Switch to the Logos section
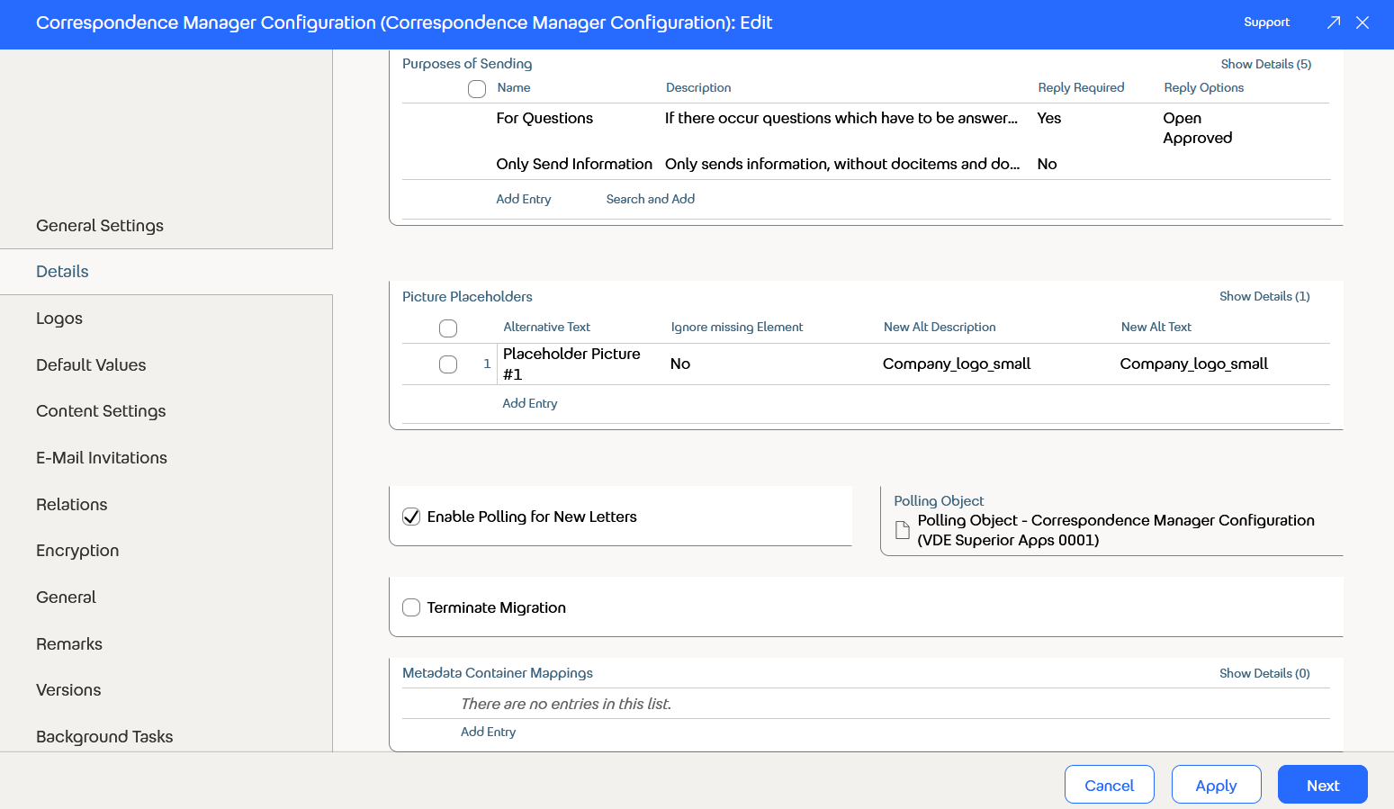1394x809 pixels. [x=60, y=318]
